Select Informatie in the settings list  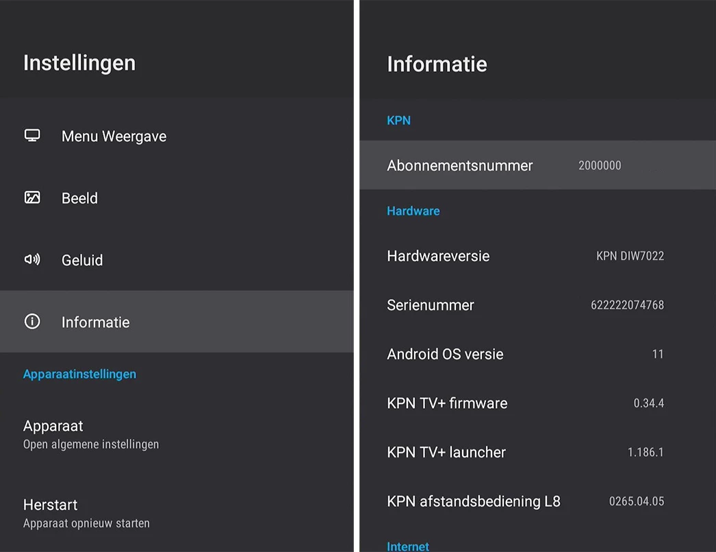click(x=95, y=322)
